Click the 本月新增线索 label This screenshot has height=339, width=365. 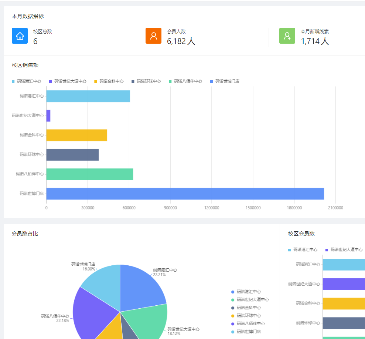pos(315,31)
